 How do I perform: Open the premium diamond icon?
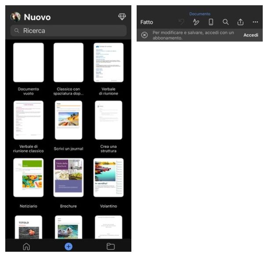point(122,17)
